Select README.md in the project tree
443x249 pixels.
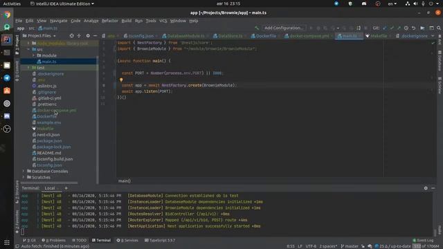[49, 153]
